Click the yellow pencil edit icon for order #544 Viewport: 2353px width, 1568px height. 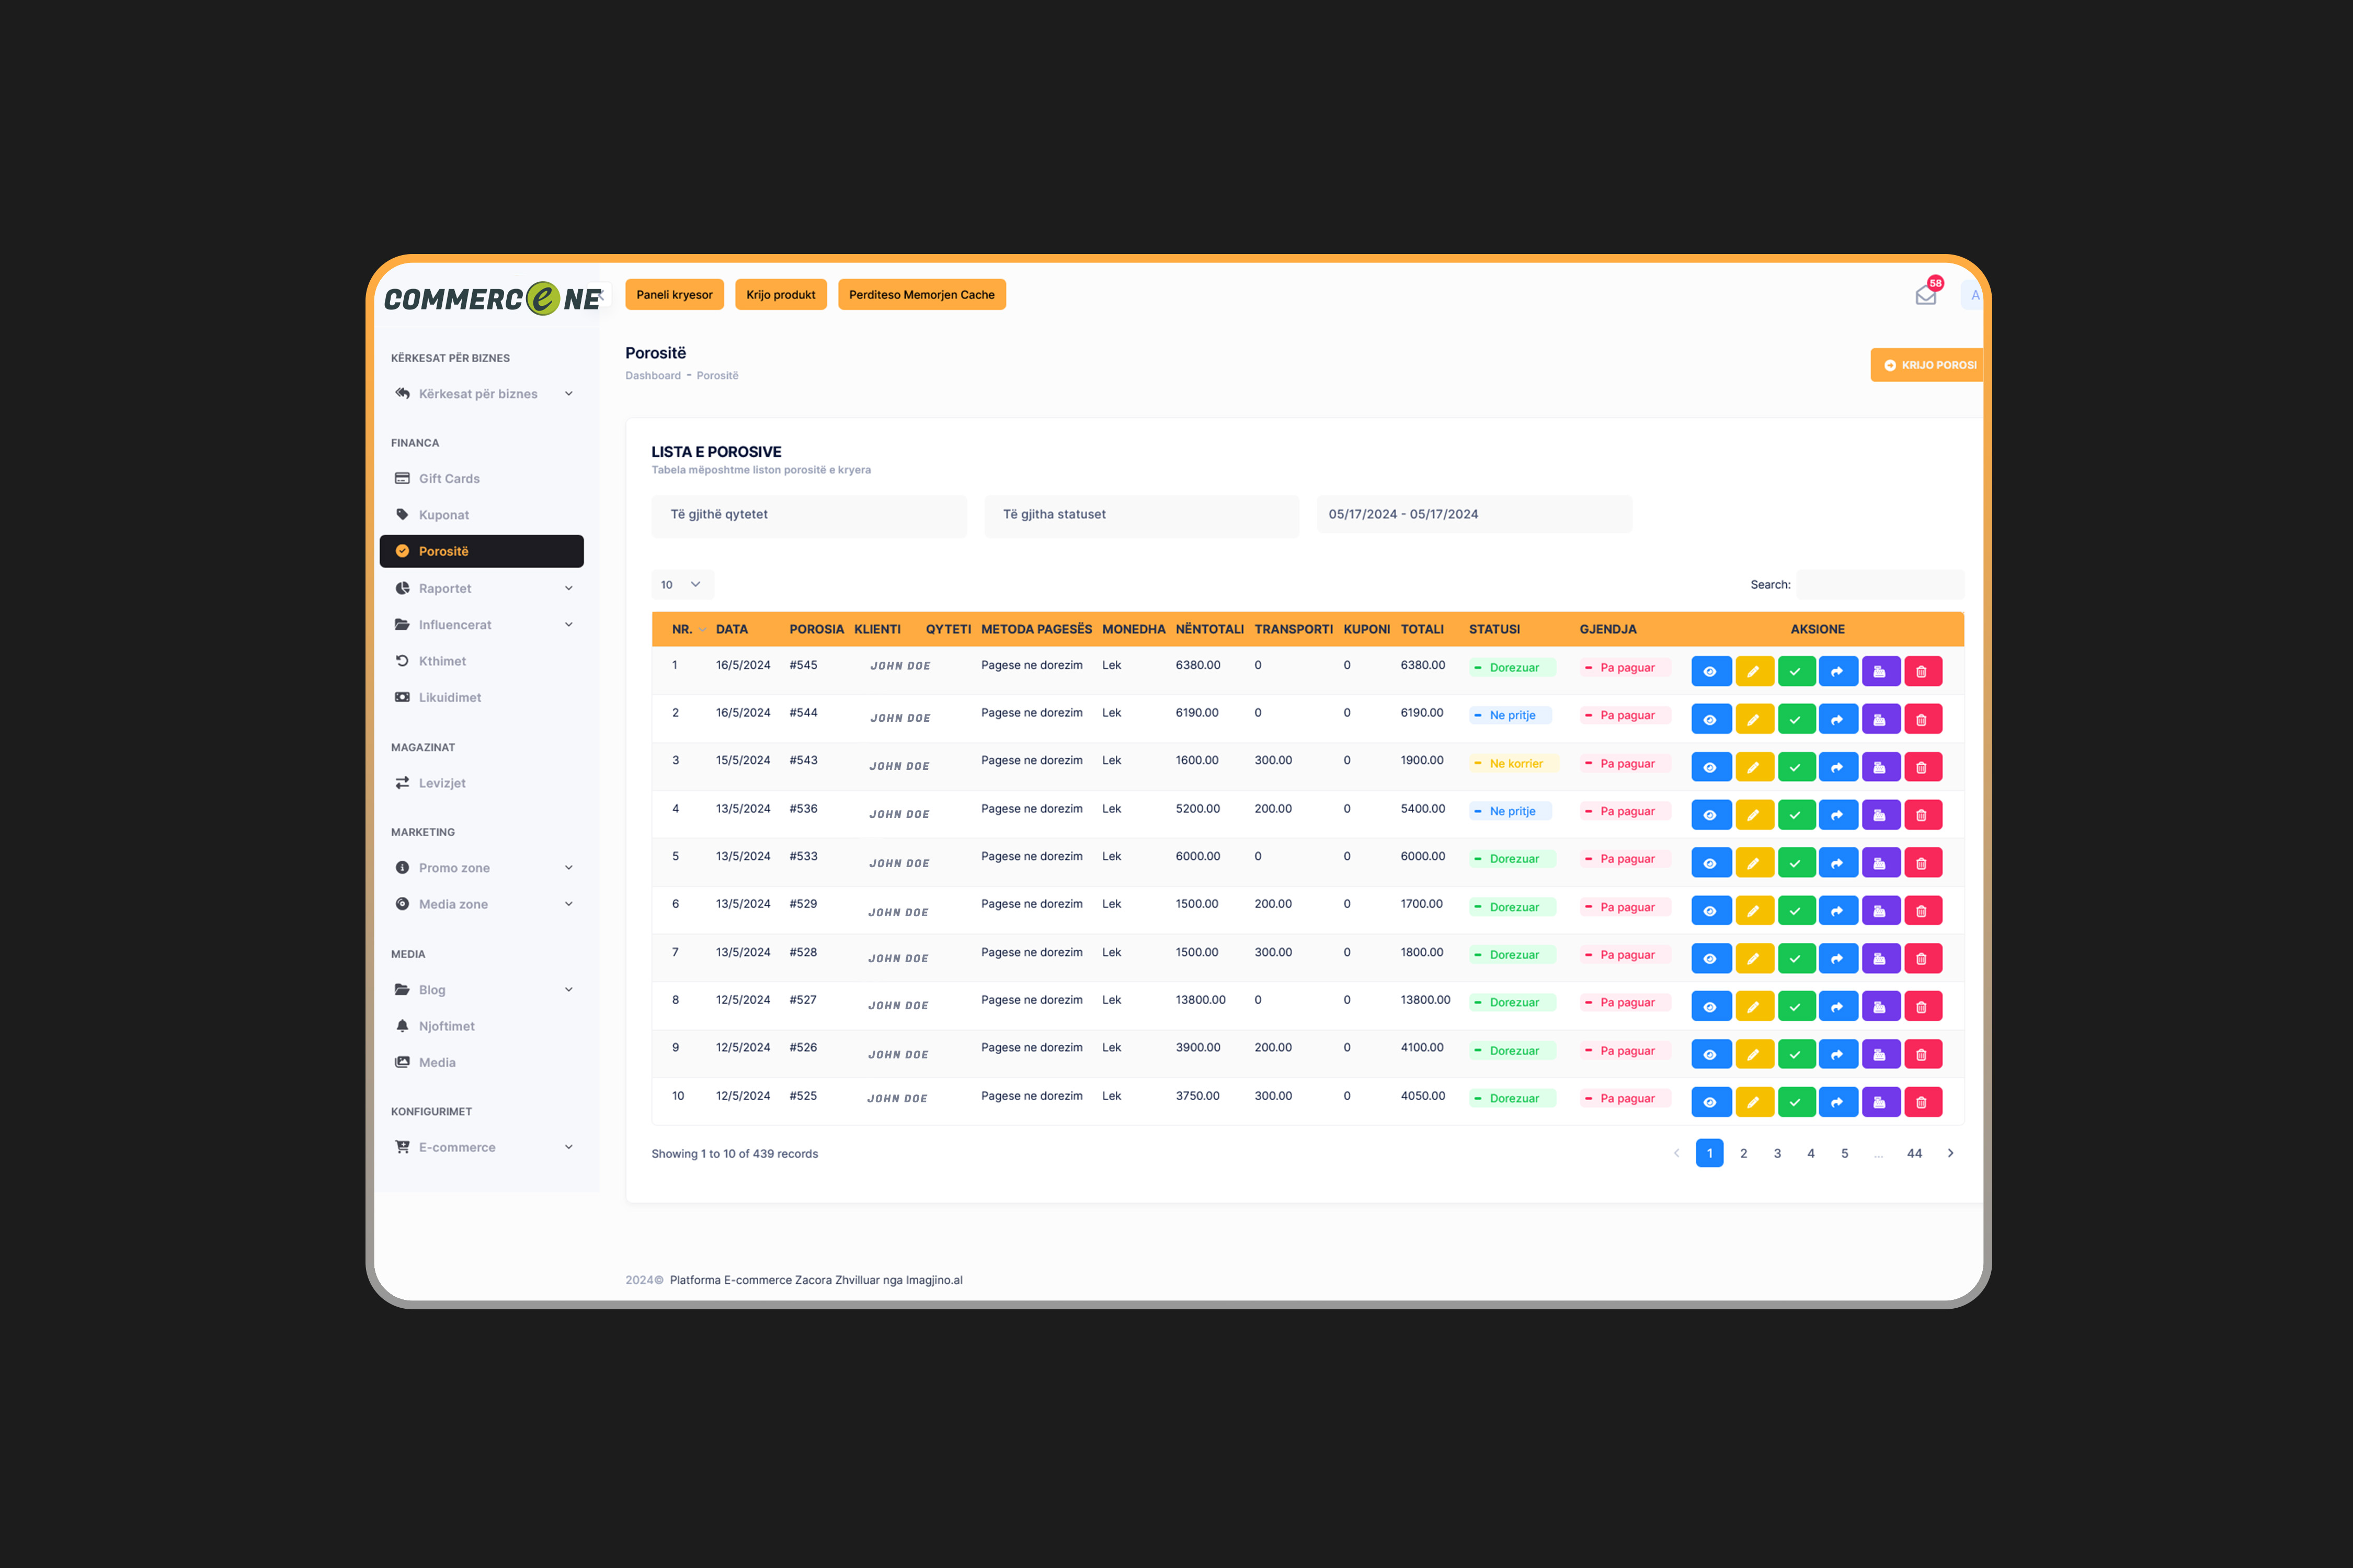[x=1754, y=719]
